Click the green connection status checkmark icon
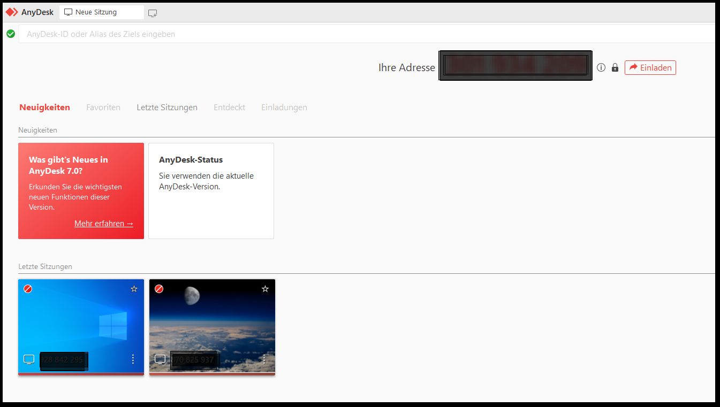 tap(11, 34)
